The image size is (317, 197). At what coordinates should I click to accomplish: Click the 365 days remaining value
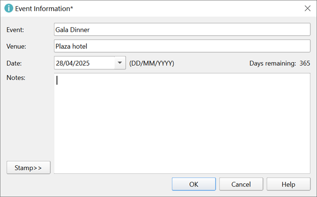point(305,64)
